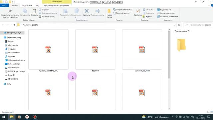Click the Cut scissors button
The width and height of the screenshot is (213, 120).
point(44,10)
